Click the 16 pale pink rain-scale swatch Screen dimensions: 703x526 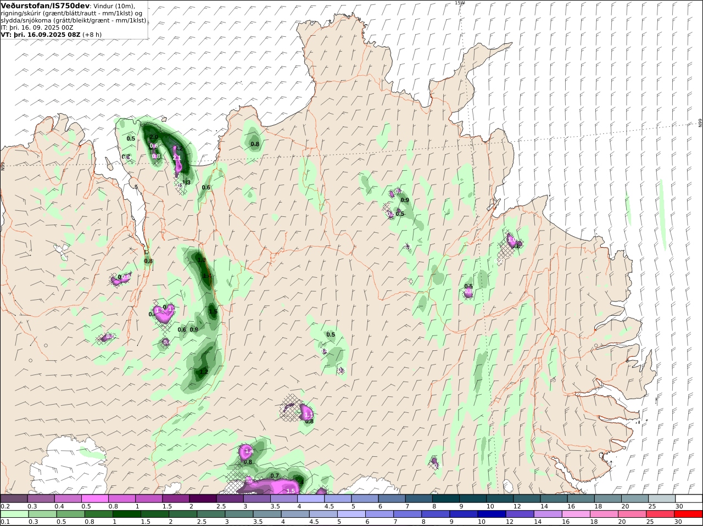pos(576,514)
